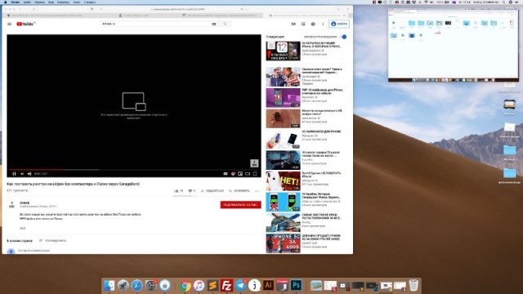Dislike the video with the thumbs-down

click(192, 191)
